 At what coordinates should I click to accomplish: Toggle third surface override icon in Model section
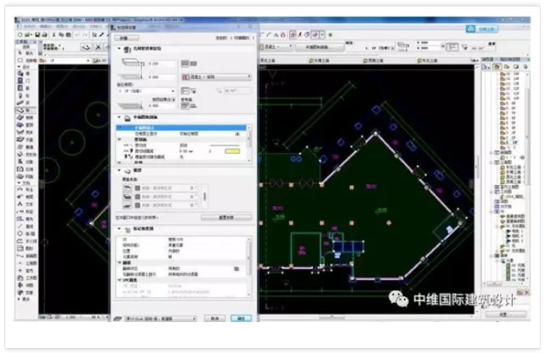[x=127, y=205]
